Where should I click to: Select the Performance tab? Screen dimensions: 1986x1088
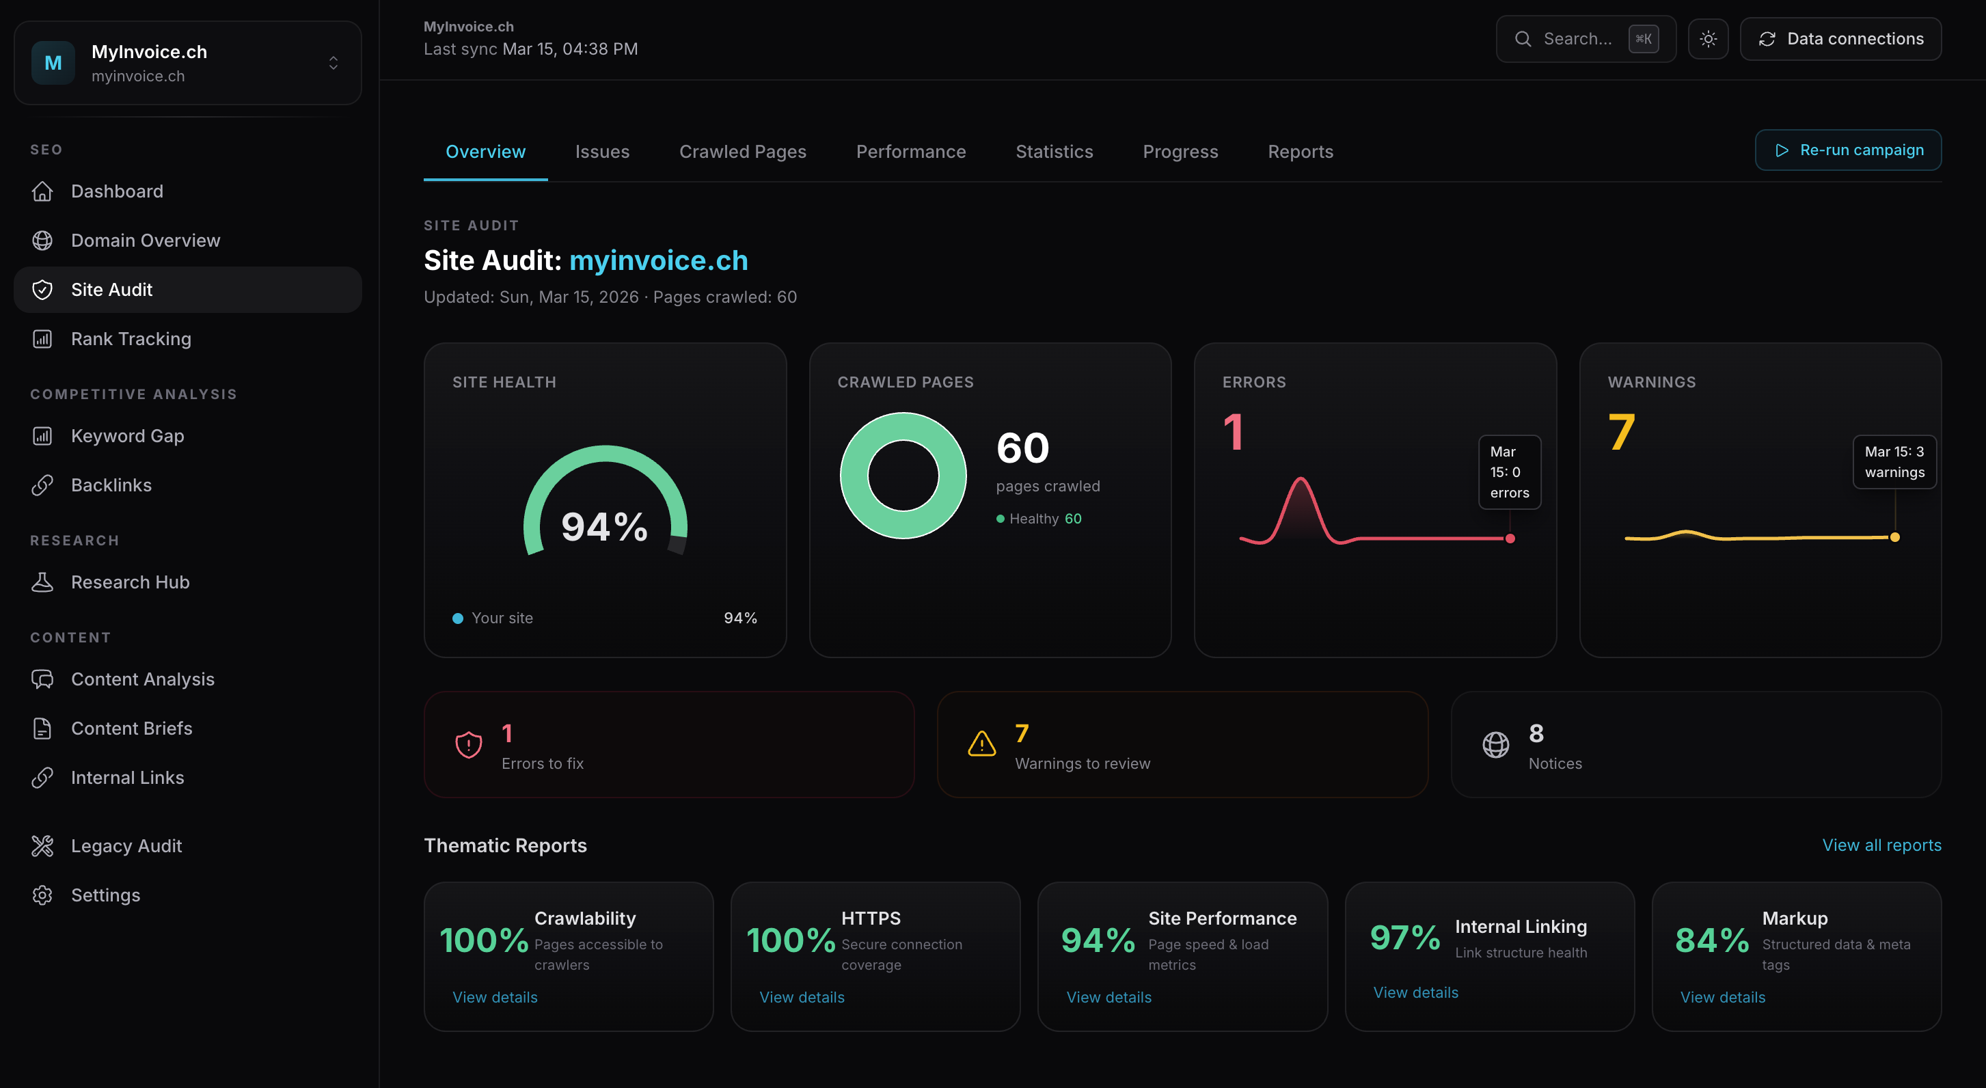pyautogui.click(x=910, y=152)
